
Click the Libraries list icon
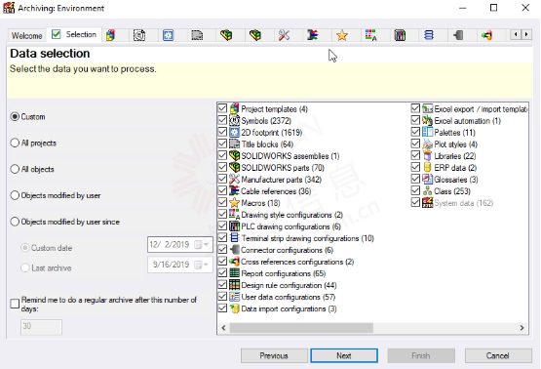(x=427, y=155)
